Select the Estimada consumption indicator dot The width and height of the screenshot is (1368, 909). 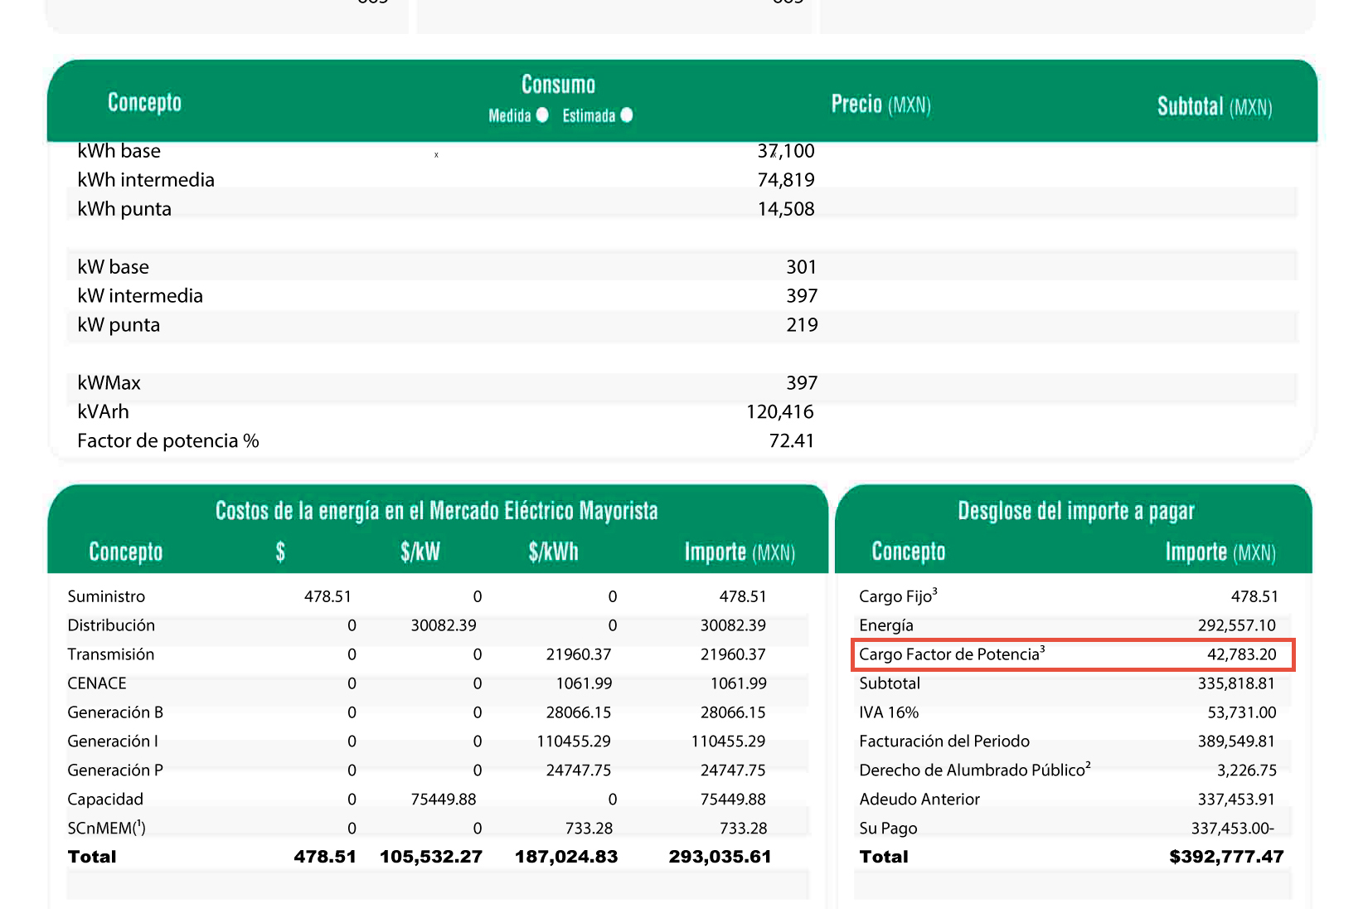pos(627,114)
